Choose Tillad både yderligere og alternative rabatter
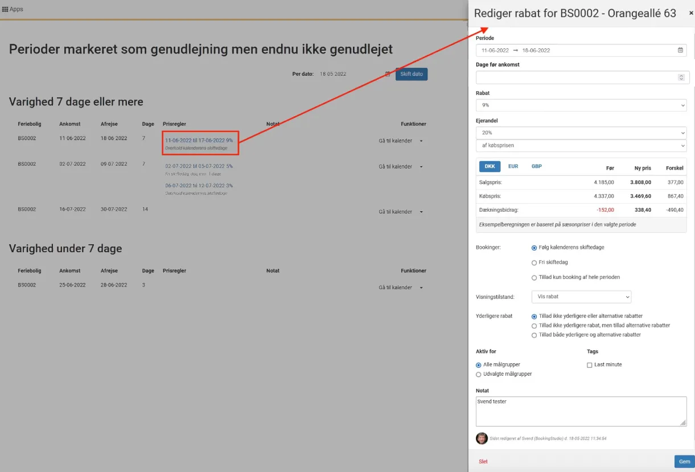The height and width of the screenshot is (472, 695). tap(534, 335)
